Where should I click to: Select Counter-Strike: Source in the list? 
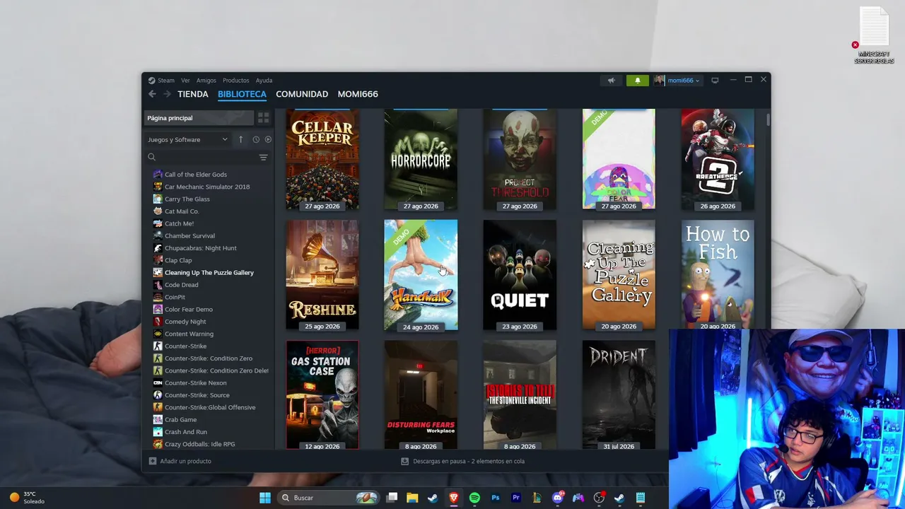pyautogui.click(x=197, y=395)
